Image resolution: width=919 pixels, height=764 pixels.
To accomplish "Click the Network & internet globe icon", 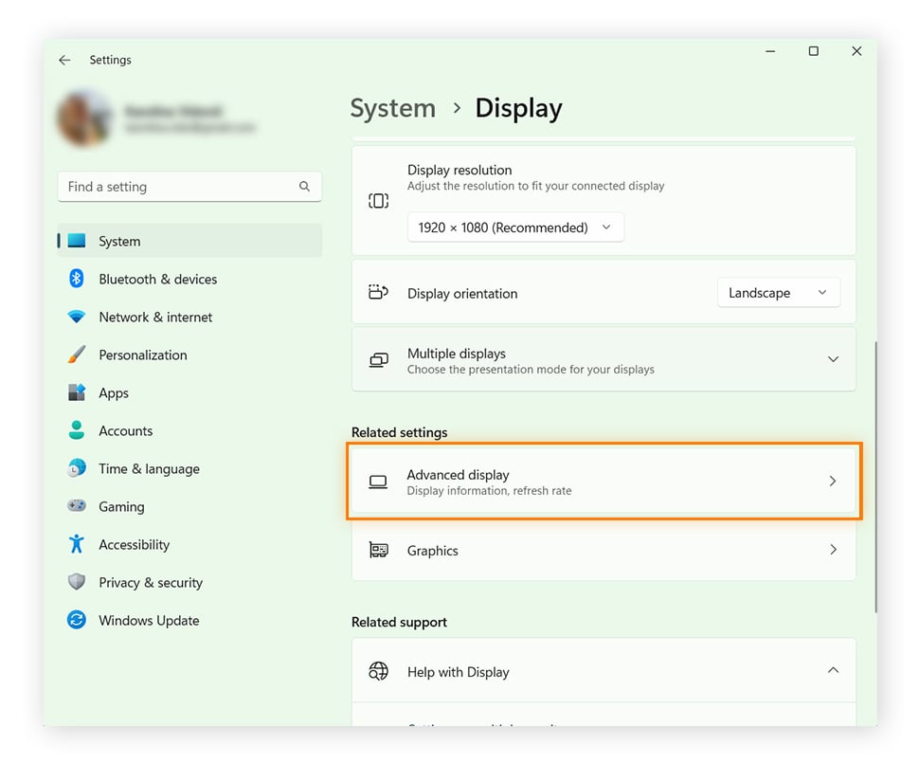I will (x=76, y=317).
